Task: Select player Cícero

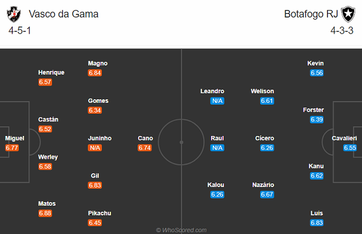Action: [265, 138]
